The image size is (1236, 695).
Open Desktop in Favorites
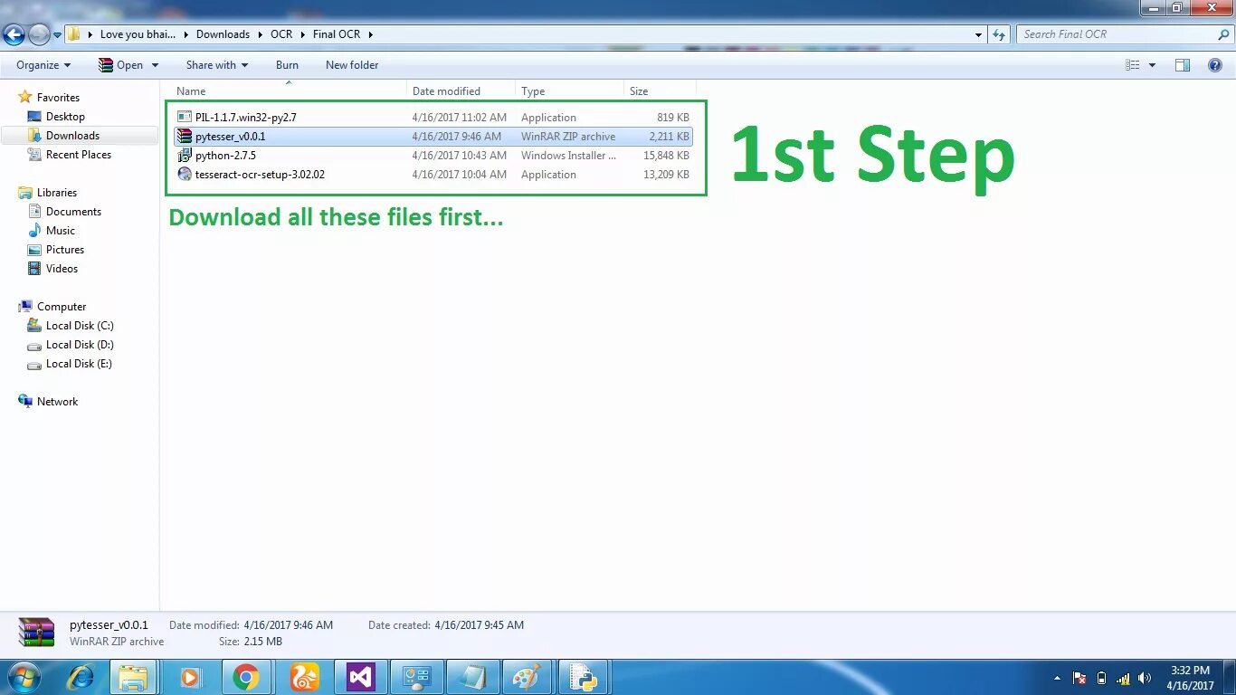[x=65, y=117]
